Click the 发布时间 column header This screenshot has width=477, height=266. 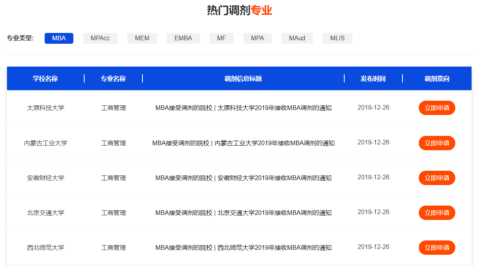(373, 79)
